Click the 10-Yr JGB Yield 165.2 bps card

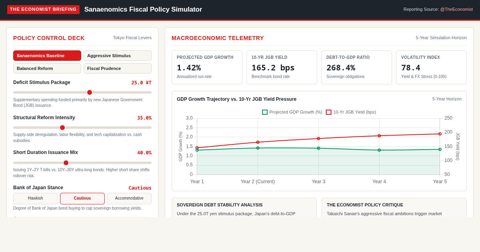282,67
